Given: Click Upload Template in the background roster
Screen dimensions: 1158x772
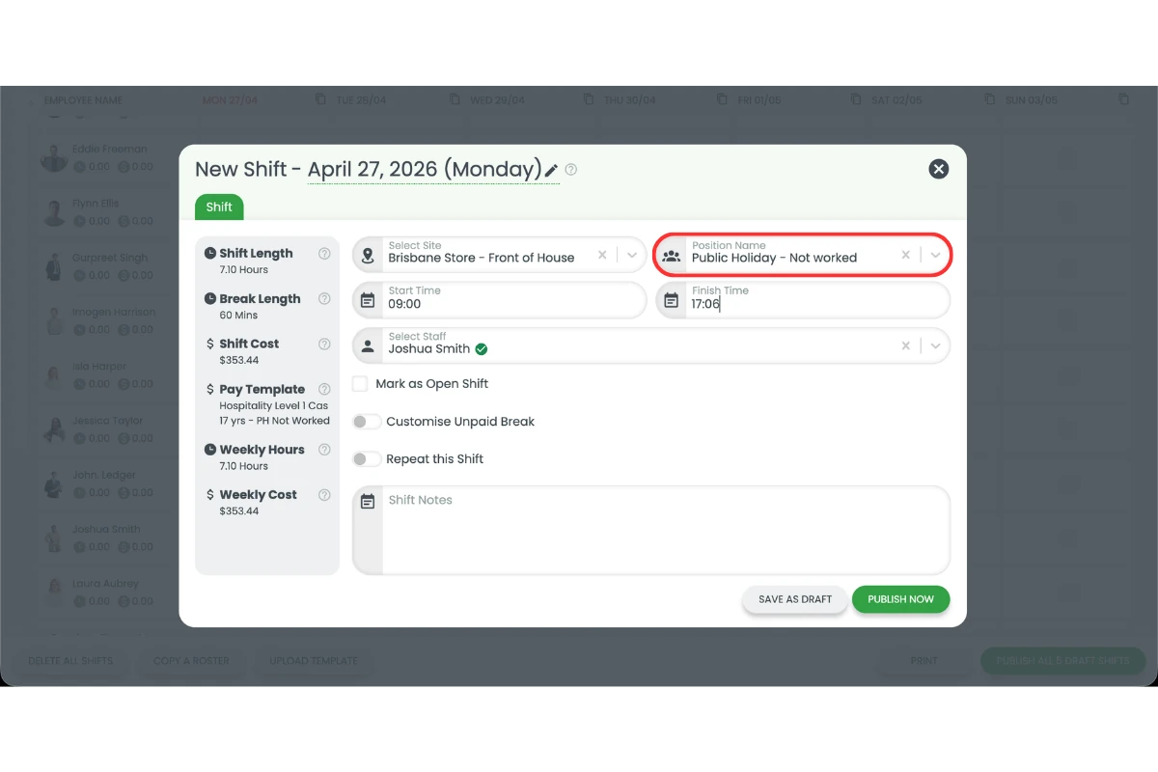Looking at the screenshot, I should [314, 661].
